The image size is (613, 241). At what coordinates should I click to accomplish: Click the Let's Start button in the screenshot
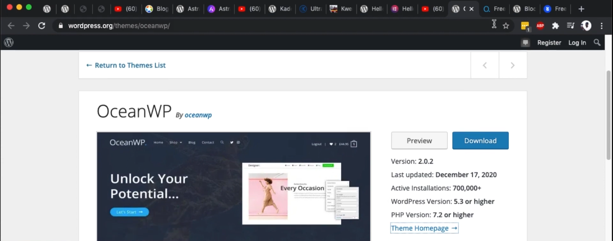[x=129, y=212]
